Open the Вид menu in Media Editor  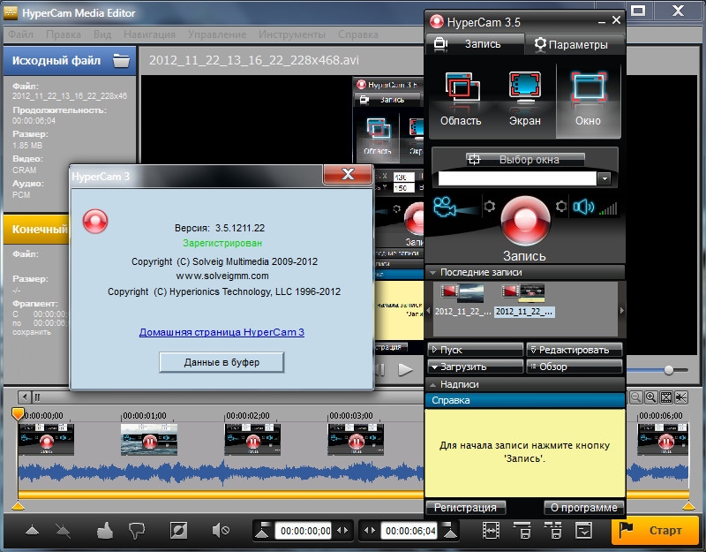102,34
